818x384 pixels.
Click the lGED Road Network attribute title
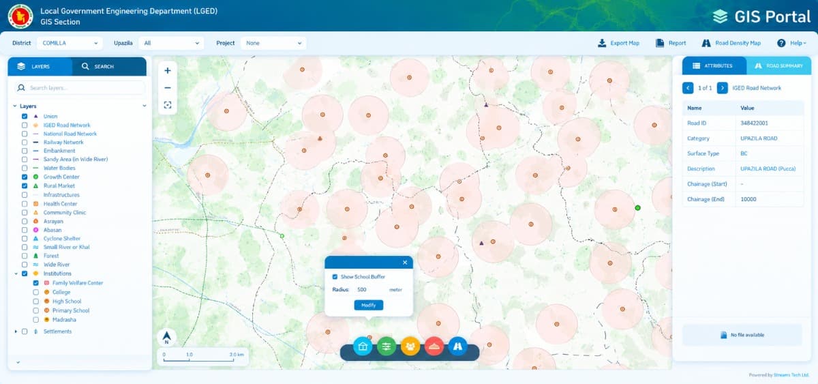tap(757, 88)
